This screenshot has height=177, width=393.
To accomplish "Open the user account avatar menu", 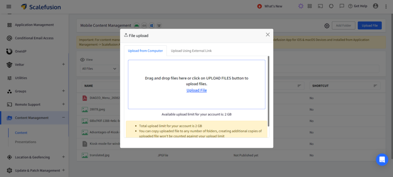I will tap(375, 6).
